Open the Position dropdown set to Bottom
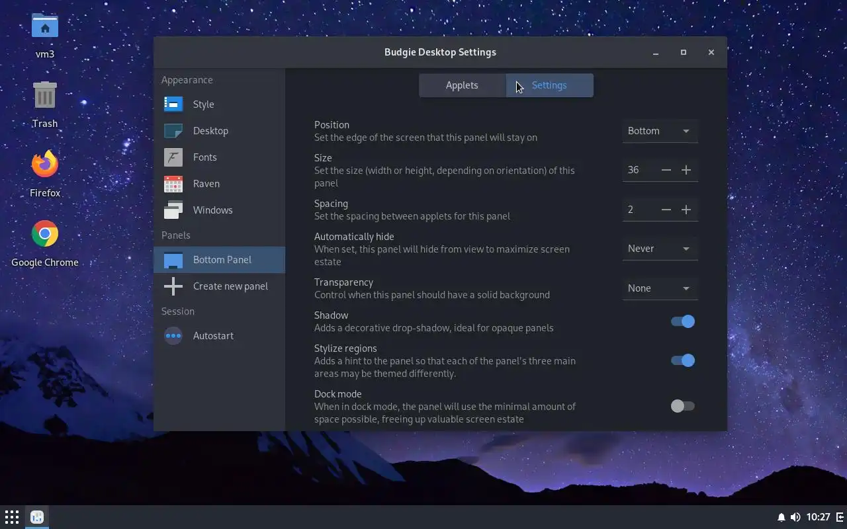Screen dimensions: 847x529 tap(660, 131)
